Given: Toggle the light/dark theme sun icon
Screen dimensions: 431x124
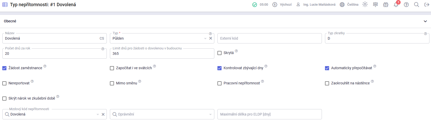Looking at the screenshot, I should pos(365,5).
